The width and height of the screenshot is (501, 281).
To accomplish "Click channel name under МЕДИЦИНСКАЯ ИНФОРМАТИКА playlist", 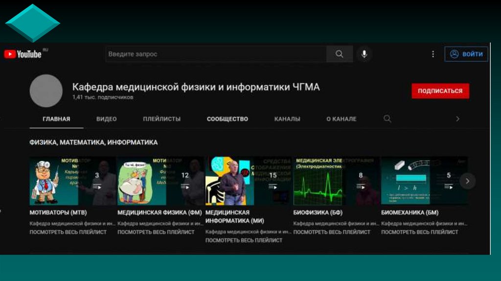I will coord(248,232).
